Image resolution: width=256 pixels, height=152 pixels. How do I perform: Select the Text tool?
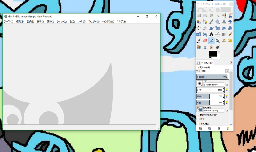211,34
